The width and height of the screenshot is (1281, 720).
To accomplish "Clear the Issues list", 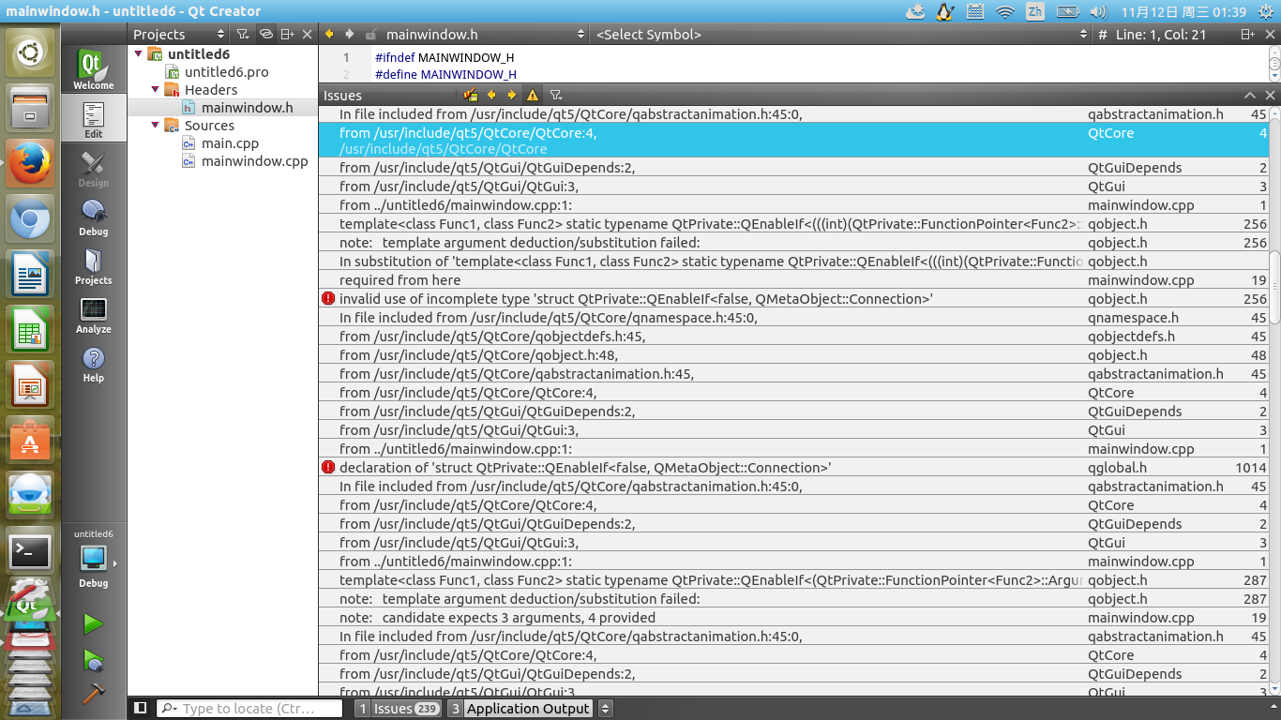I will point(471,95).
